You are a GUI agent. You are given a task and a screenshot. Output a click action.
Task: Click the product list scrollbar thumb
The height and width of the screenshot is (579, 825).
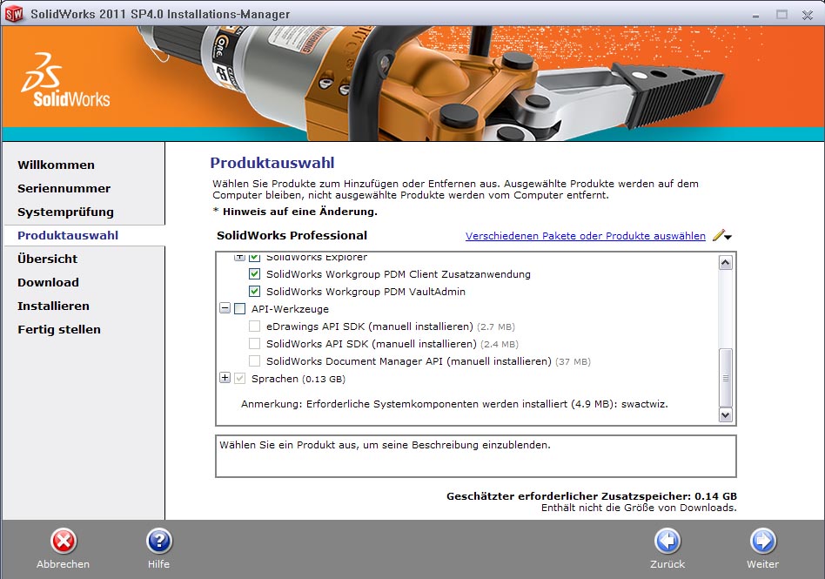tap(726, 377)
